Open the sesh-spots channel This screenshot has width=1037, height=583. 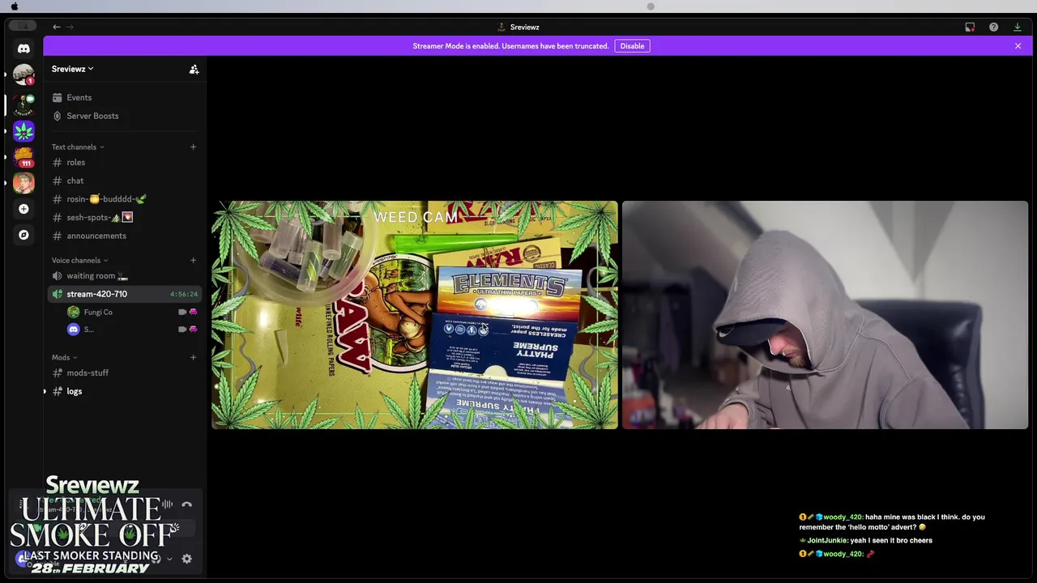(x=125, y=217)
